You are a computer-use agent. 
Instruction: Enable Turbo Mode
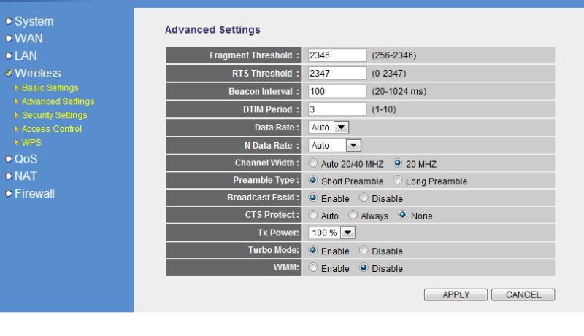[313, 250]
